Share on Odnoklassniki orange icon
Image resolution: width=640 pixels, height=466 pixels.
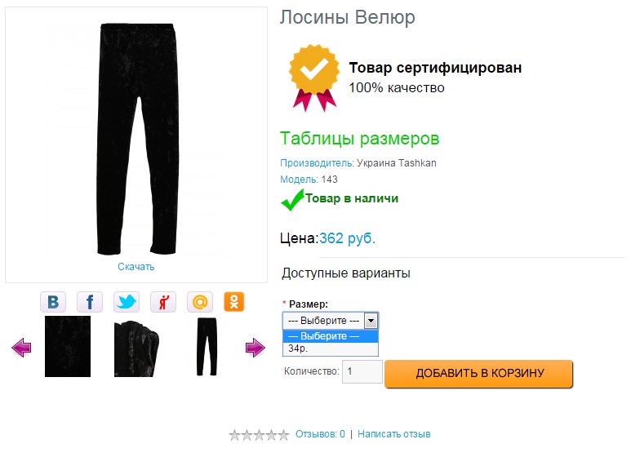(x=233, y=302)
